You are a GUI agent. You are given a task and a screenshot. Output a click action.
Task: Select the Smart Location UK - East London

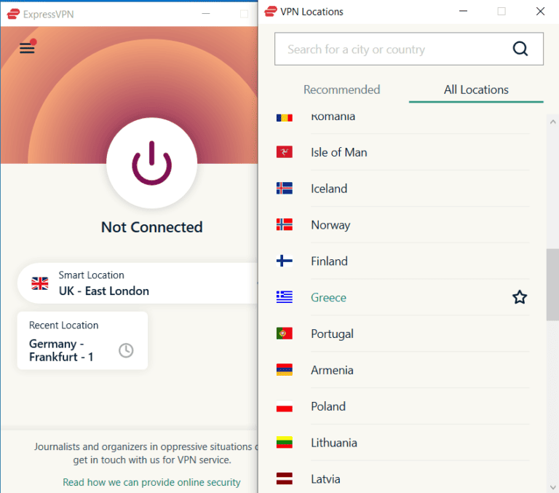coord(138,283)
